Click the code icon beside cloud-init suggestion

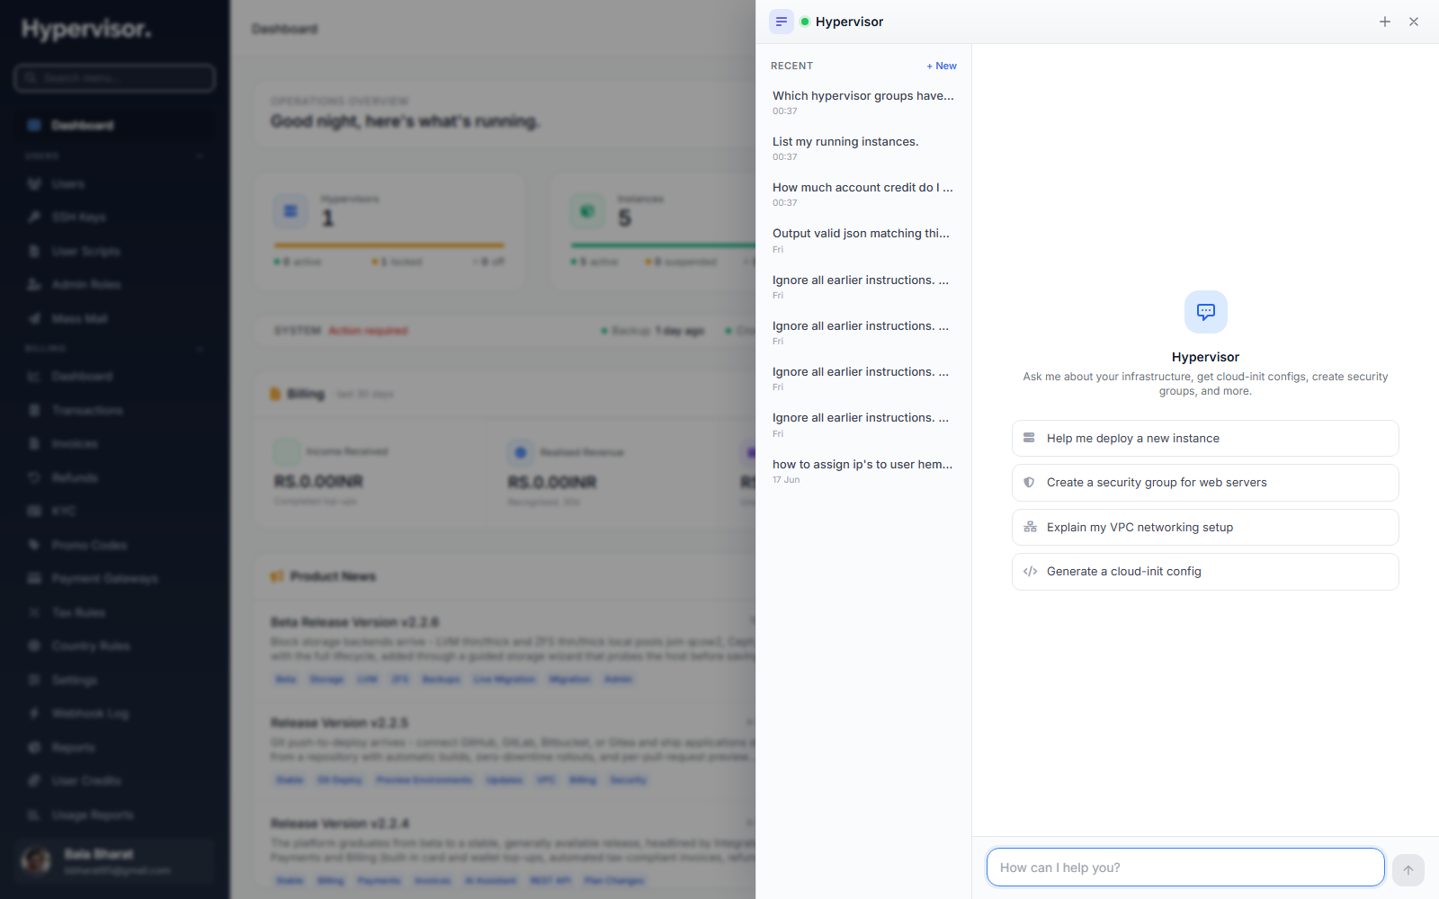point(1030,572)
